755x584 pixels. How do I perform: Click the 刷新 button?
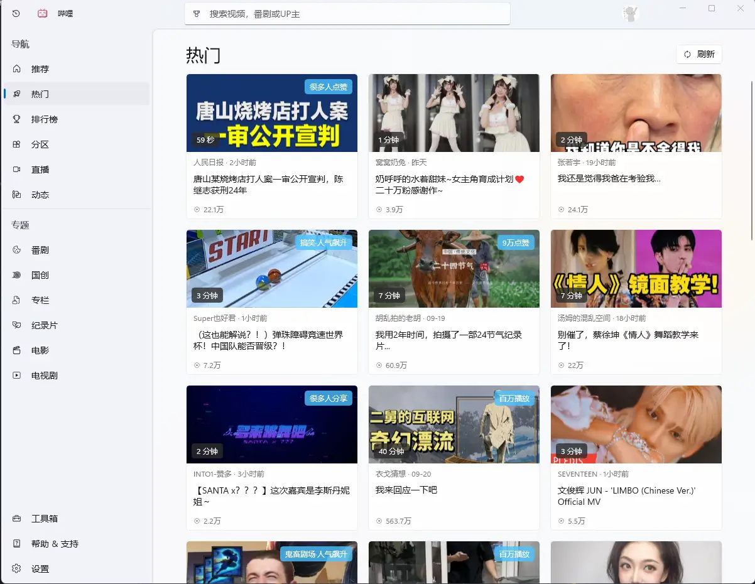pos(699,55)
